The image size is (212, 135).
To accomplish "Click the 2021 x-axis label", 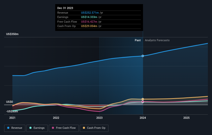I will coord(12,118).
